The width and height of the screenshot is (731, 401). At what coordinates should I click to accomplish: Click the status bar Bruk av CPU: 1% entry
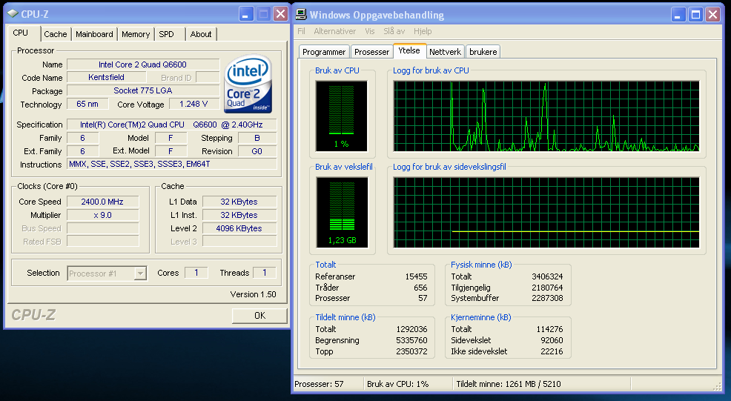click(x=408, y=384)
